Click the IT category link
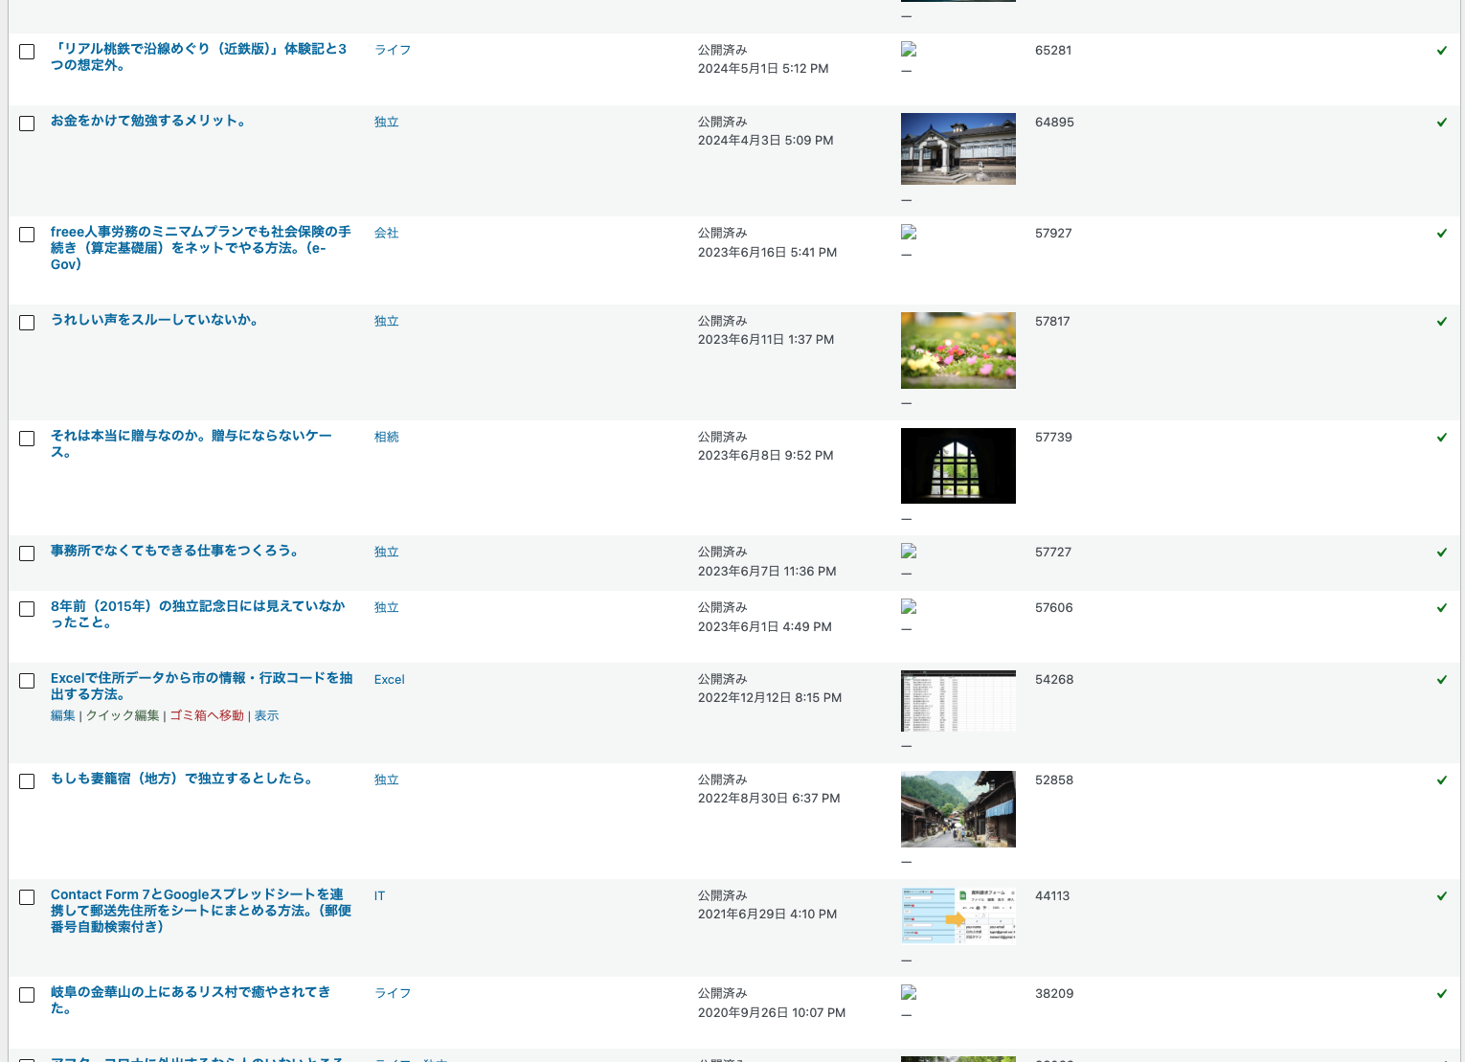 (379, 895)
